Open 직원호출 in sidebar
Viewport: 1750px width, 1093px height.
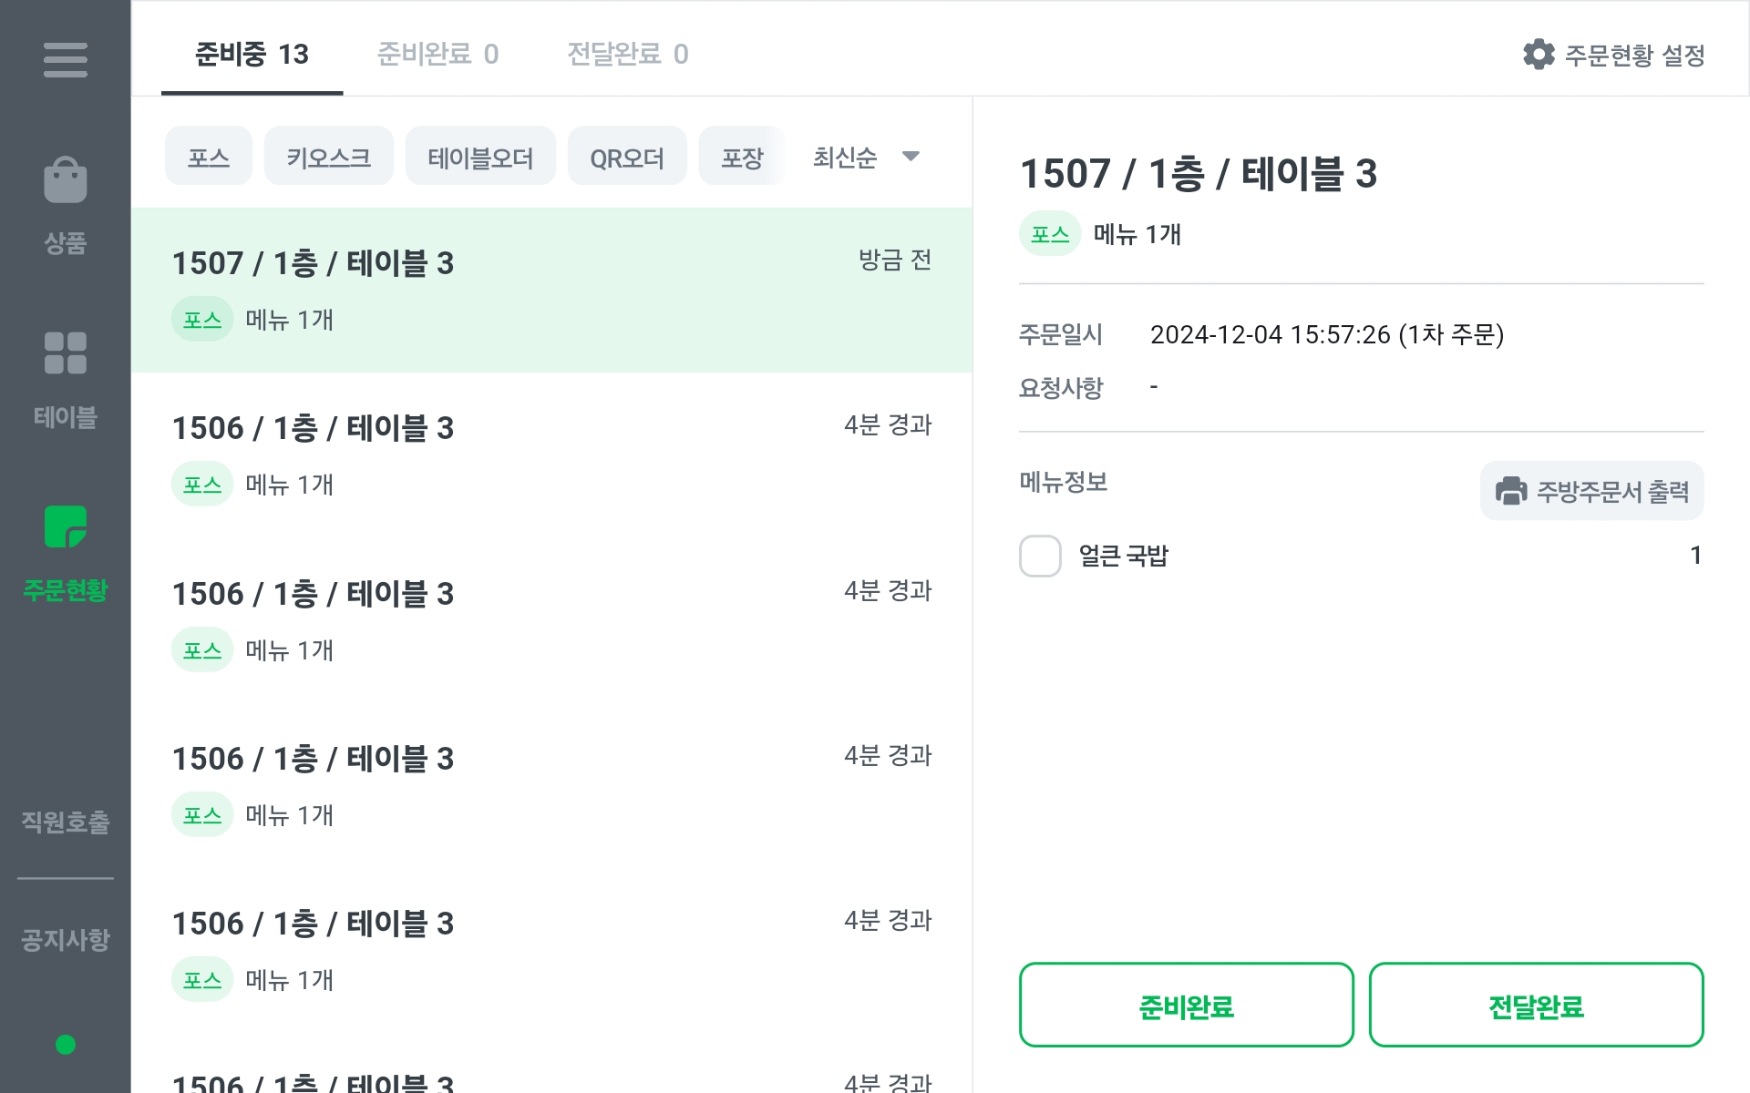[65, 822]
